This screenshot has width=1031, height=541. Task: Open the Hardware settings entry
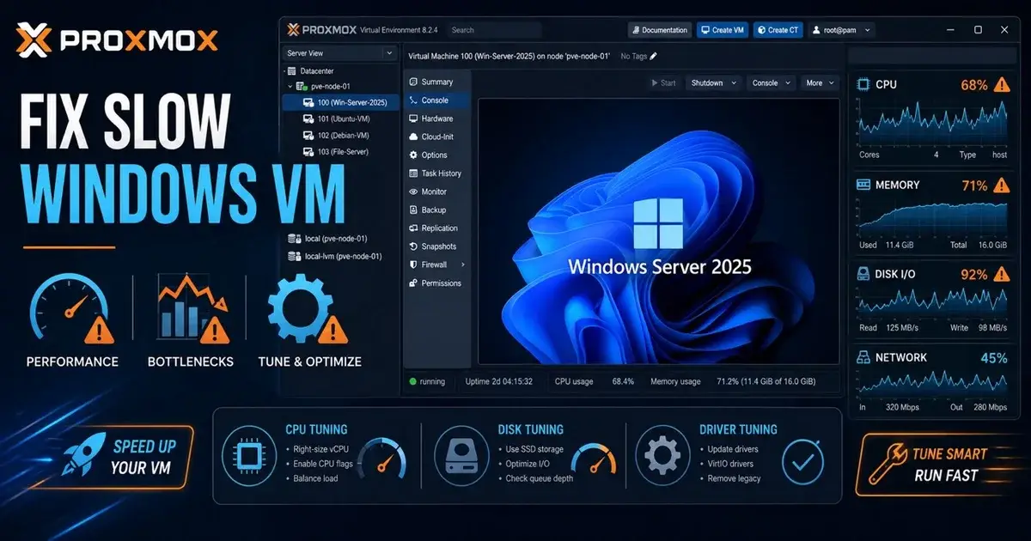(437, 119)
